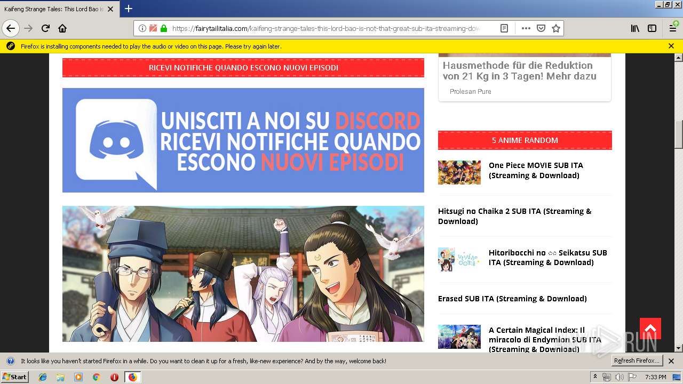Select the Firefox taskbar button
This screenshot has height=384, width=683.
tap(132, 377)
